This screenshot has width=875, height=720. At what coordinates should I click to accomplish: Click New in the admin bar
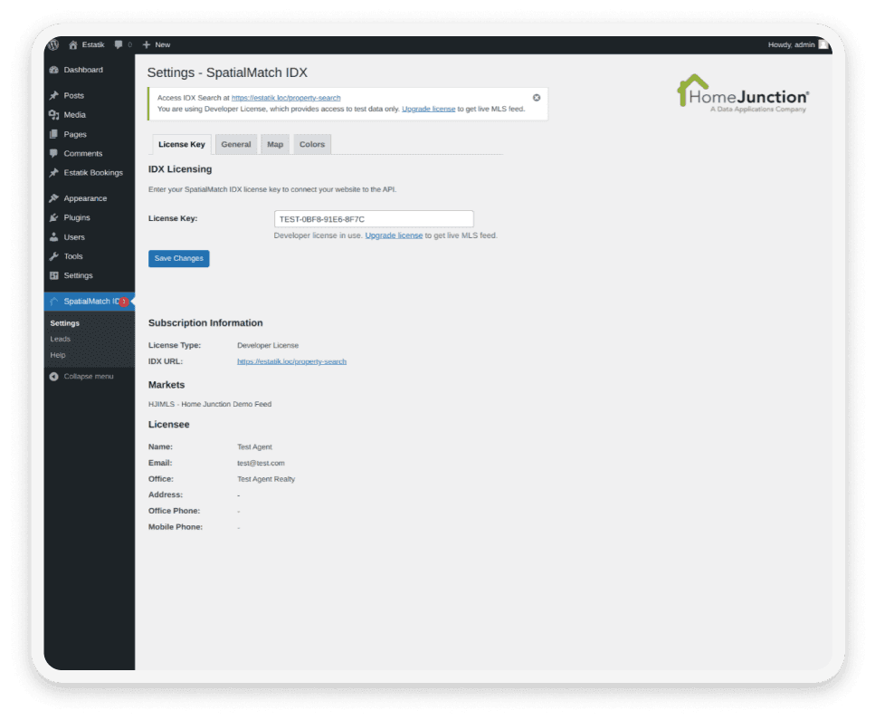[162, 44]
